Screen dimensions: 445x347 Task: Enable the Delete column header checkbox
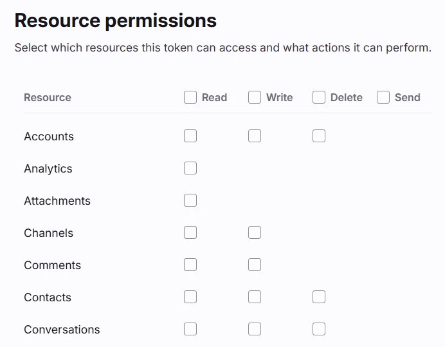tap(319, 97)
